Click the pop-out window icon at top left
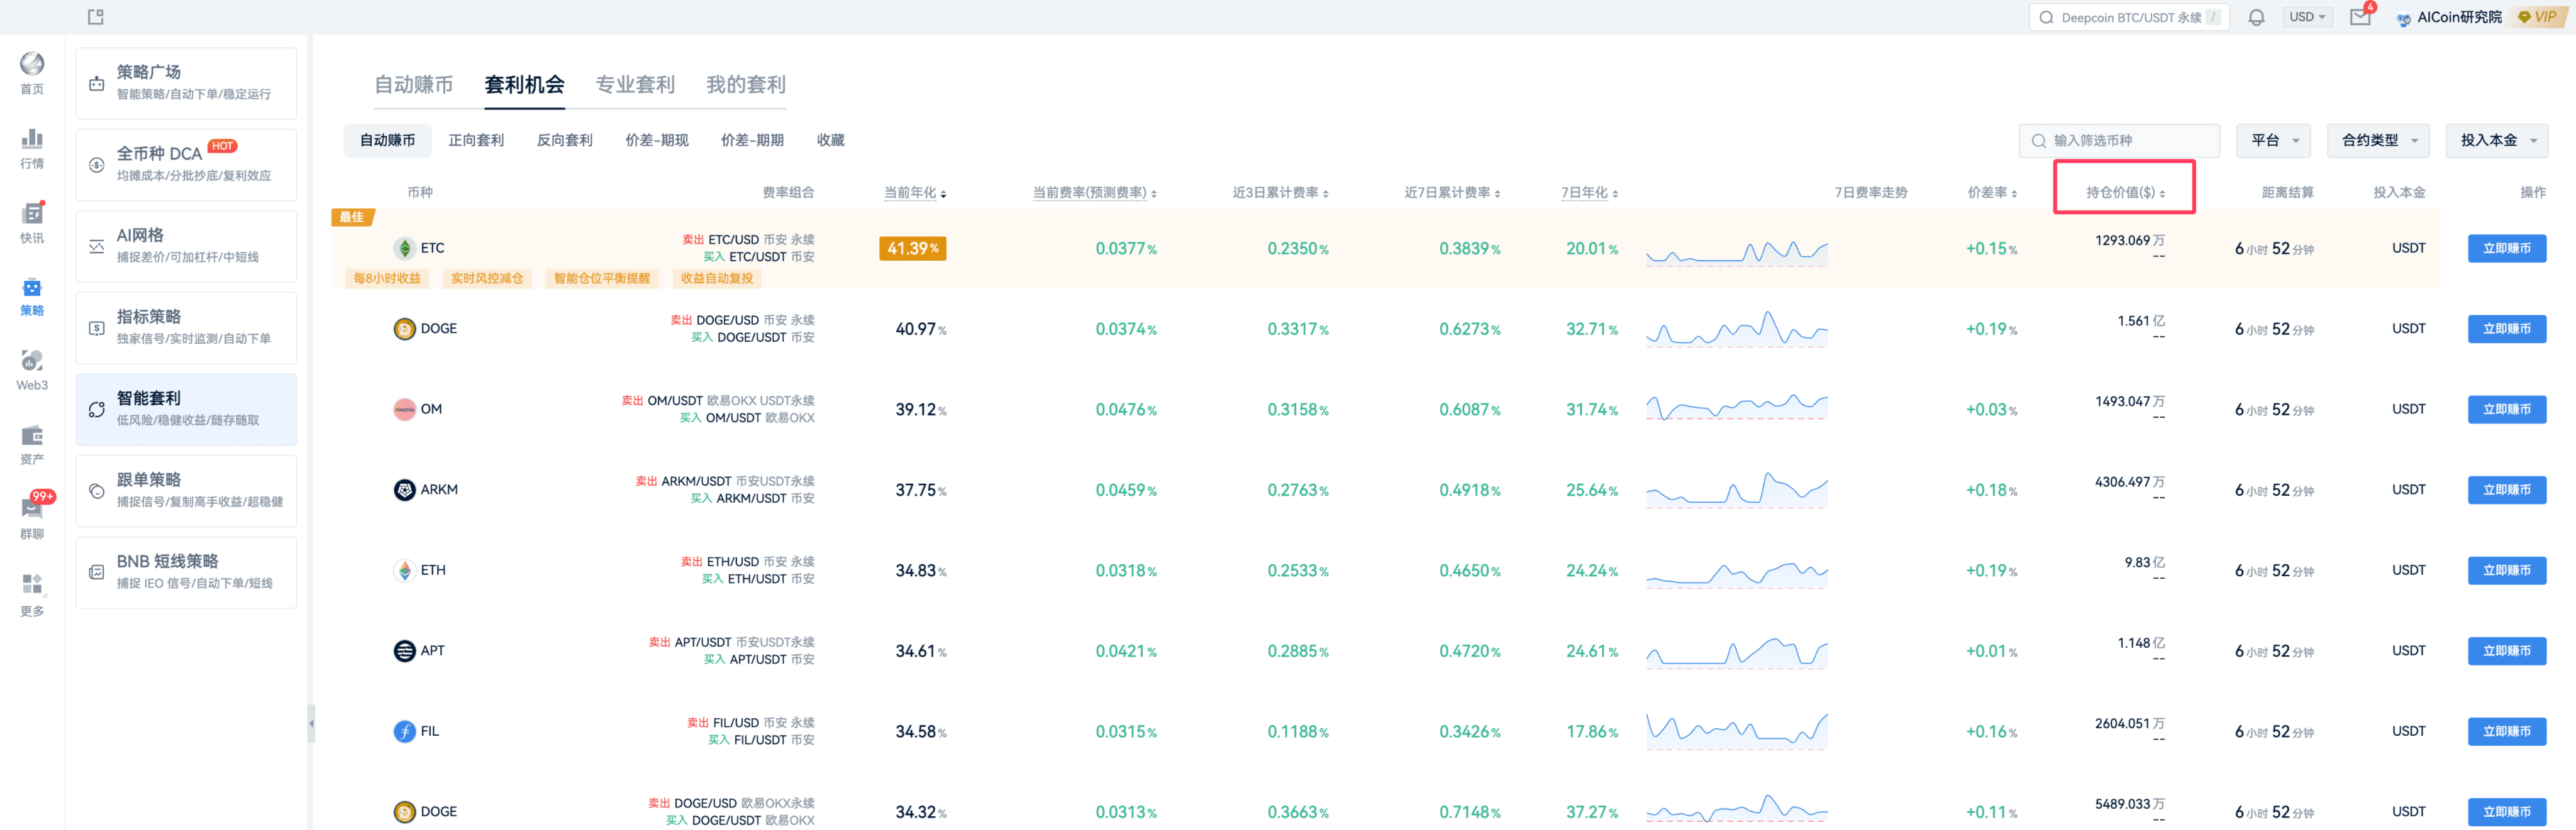This screenshot has height=830, width=2576. pos(96,17)
